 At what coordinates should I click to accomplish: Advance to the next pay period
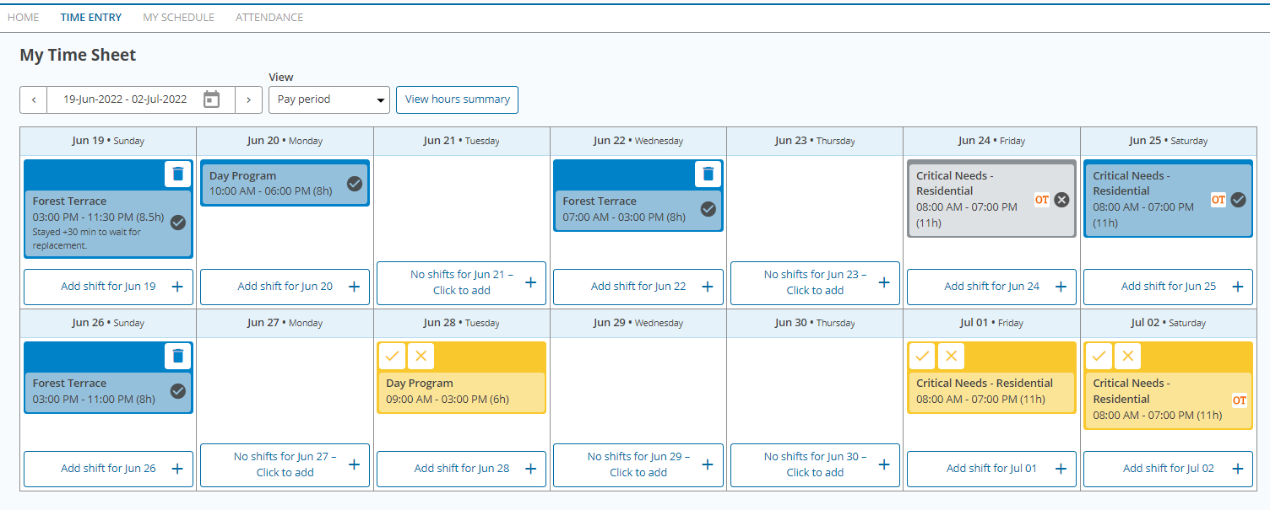pyautogui.click(x=248, y=99)
